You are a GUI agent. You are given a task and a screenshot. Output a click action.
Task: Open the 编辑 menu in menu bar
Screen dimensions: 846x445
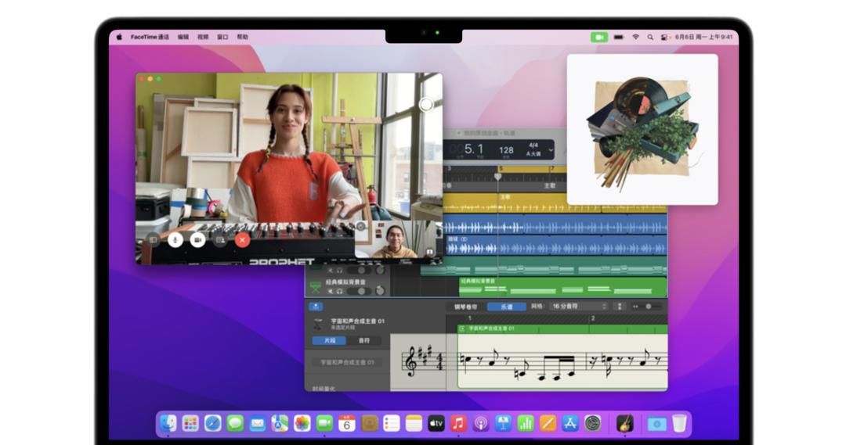[183, 38]
